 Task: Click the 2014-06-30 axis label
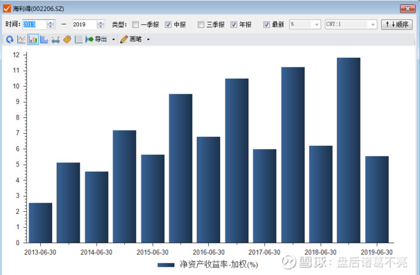[96, 252]
